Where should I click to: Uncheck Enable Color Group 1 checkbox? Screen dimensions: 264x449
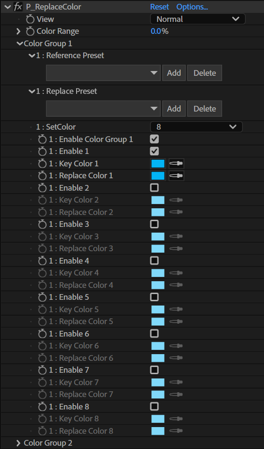[154, 139]
